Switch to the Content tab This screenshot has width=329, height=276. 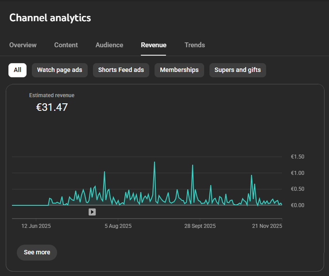66,45
